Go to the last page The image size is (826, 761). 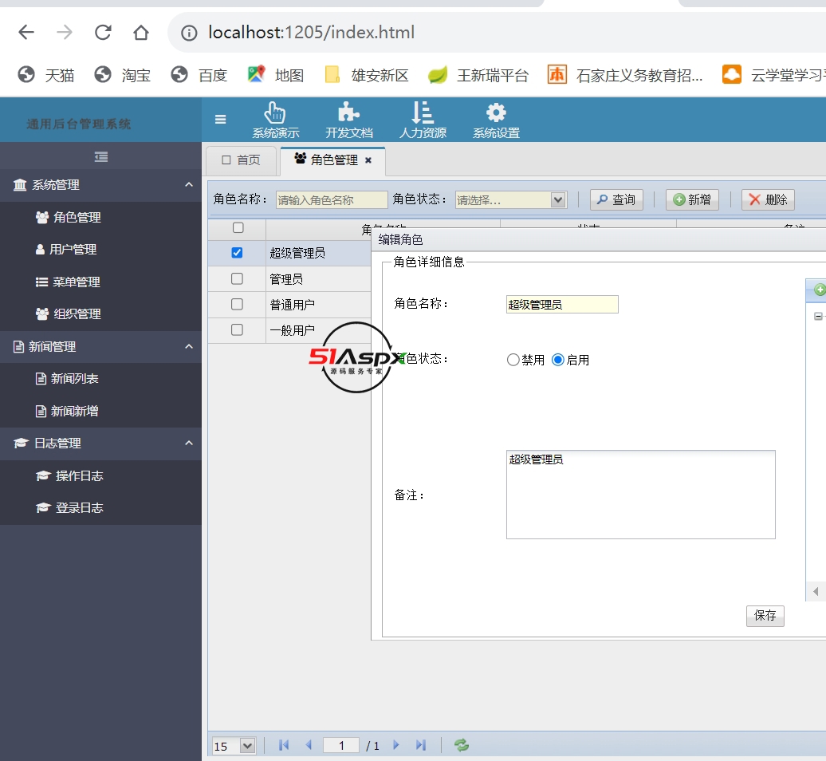(420, 745)
